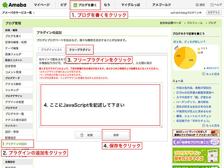Open プラグインの追加 in sidebar

[x=16, y=144]
